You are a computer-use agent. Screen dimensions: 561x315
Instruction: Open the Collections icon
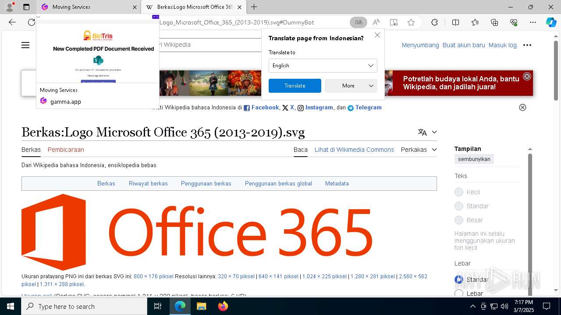coord(494,22)
